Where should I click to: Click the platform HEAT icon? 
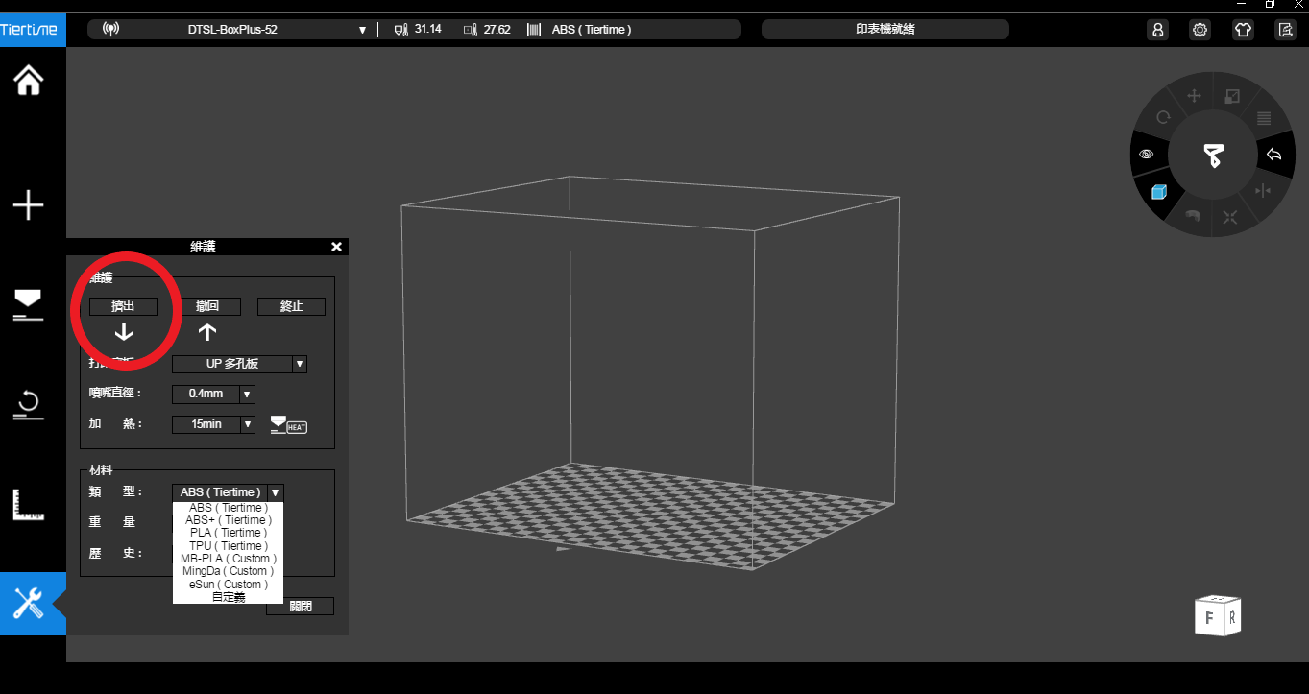(288, 424)
